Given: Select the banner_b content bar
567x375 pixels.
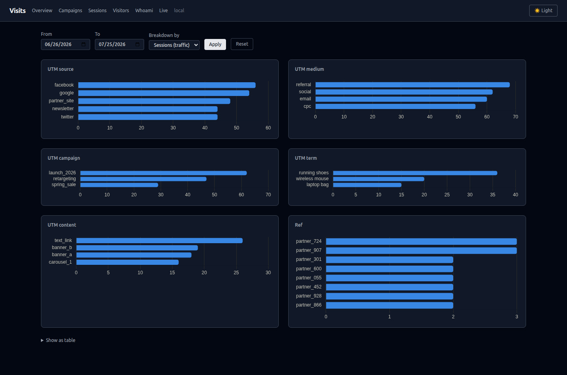Looking at the screenshot, I should coord(137,248).
